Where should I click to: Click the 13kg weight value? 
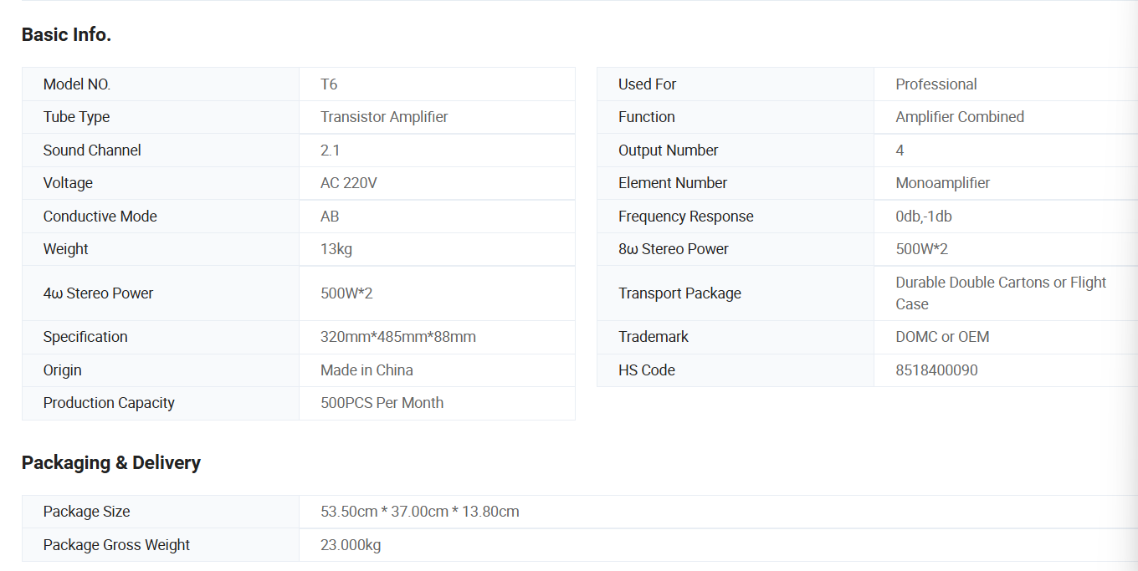pyautogui.click(x=336, y=249)
